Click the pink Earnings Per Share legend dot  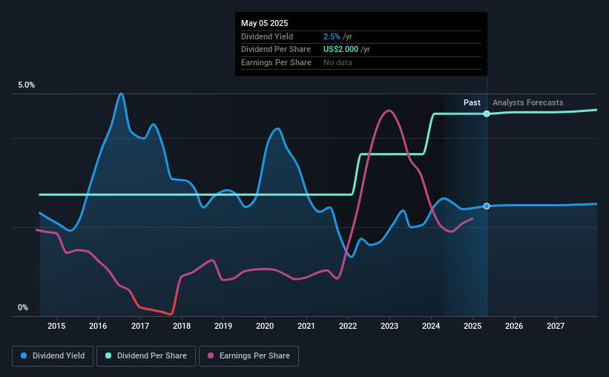[x=211, y=355]
